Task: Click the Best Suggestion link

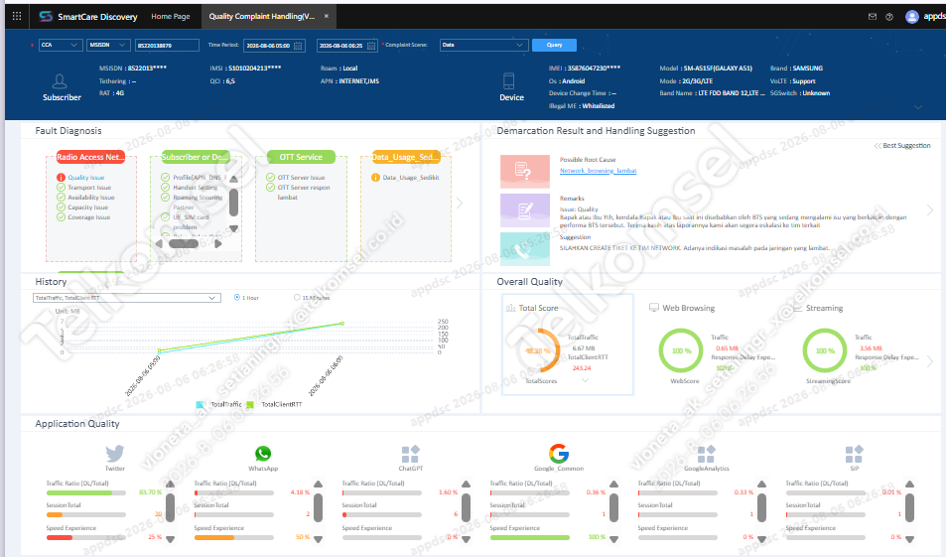Action: (x=902, y=145)
